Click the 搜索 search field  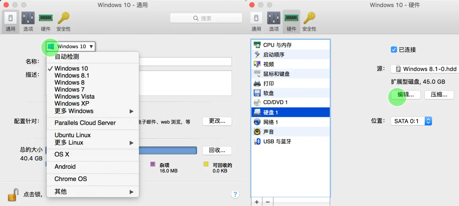coord(206,18)
